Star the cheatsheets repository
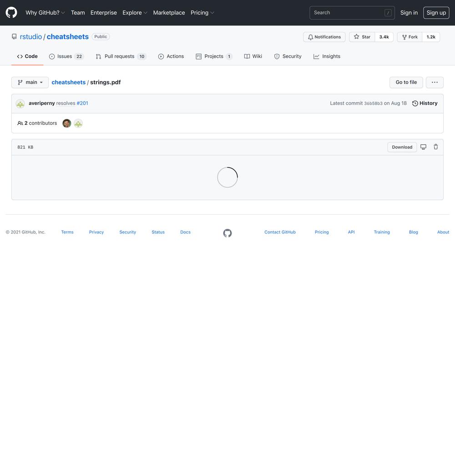 pos(362,37)
